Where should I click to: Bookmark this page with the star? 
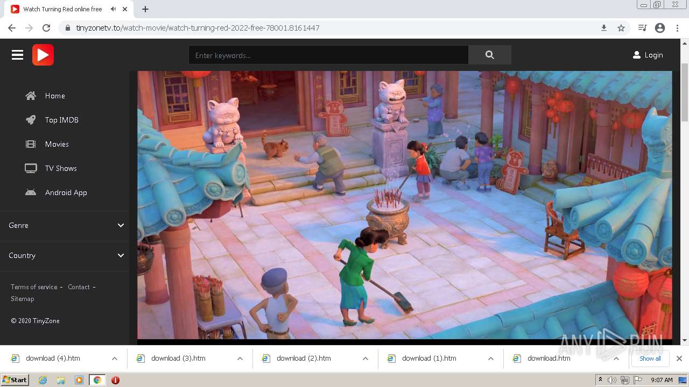[621, 28]
